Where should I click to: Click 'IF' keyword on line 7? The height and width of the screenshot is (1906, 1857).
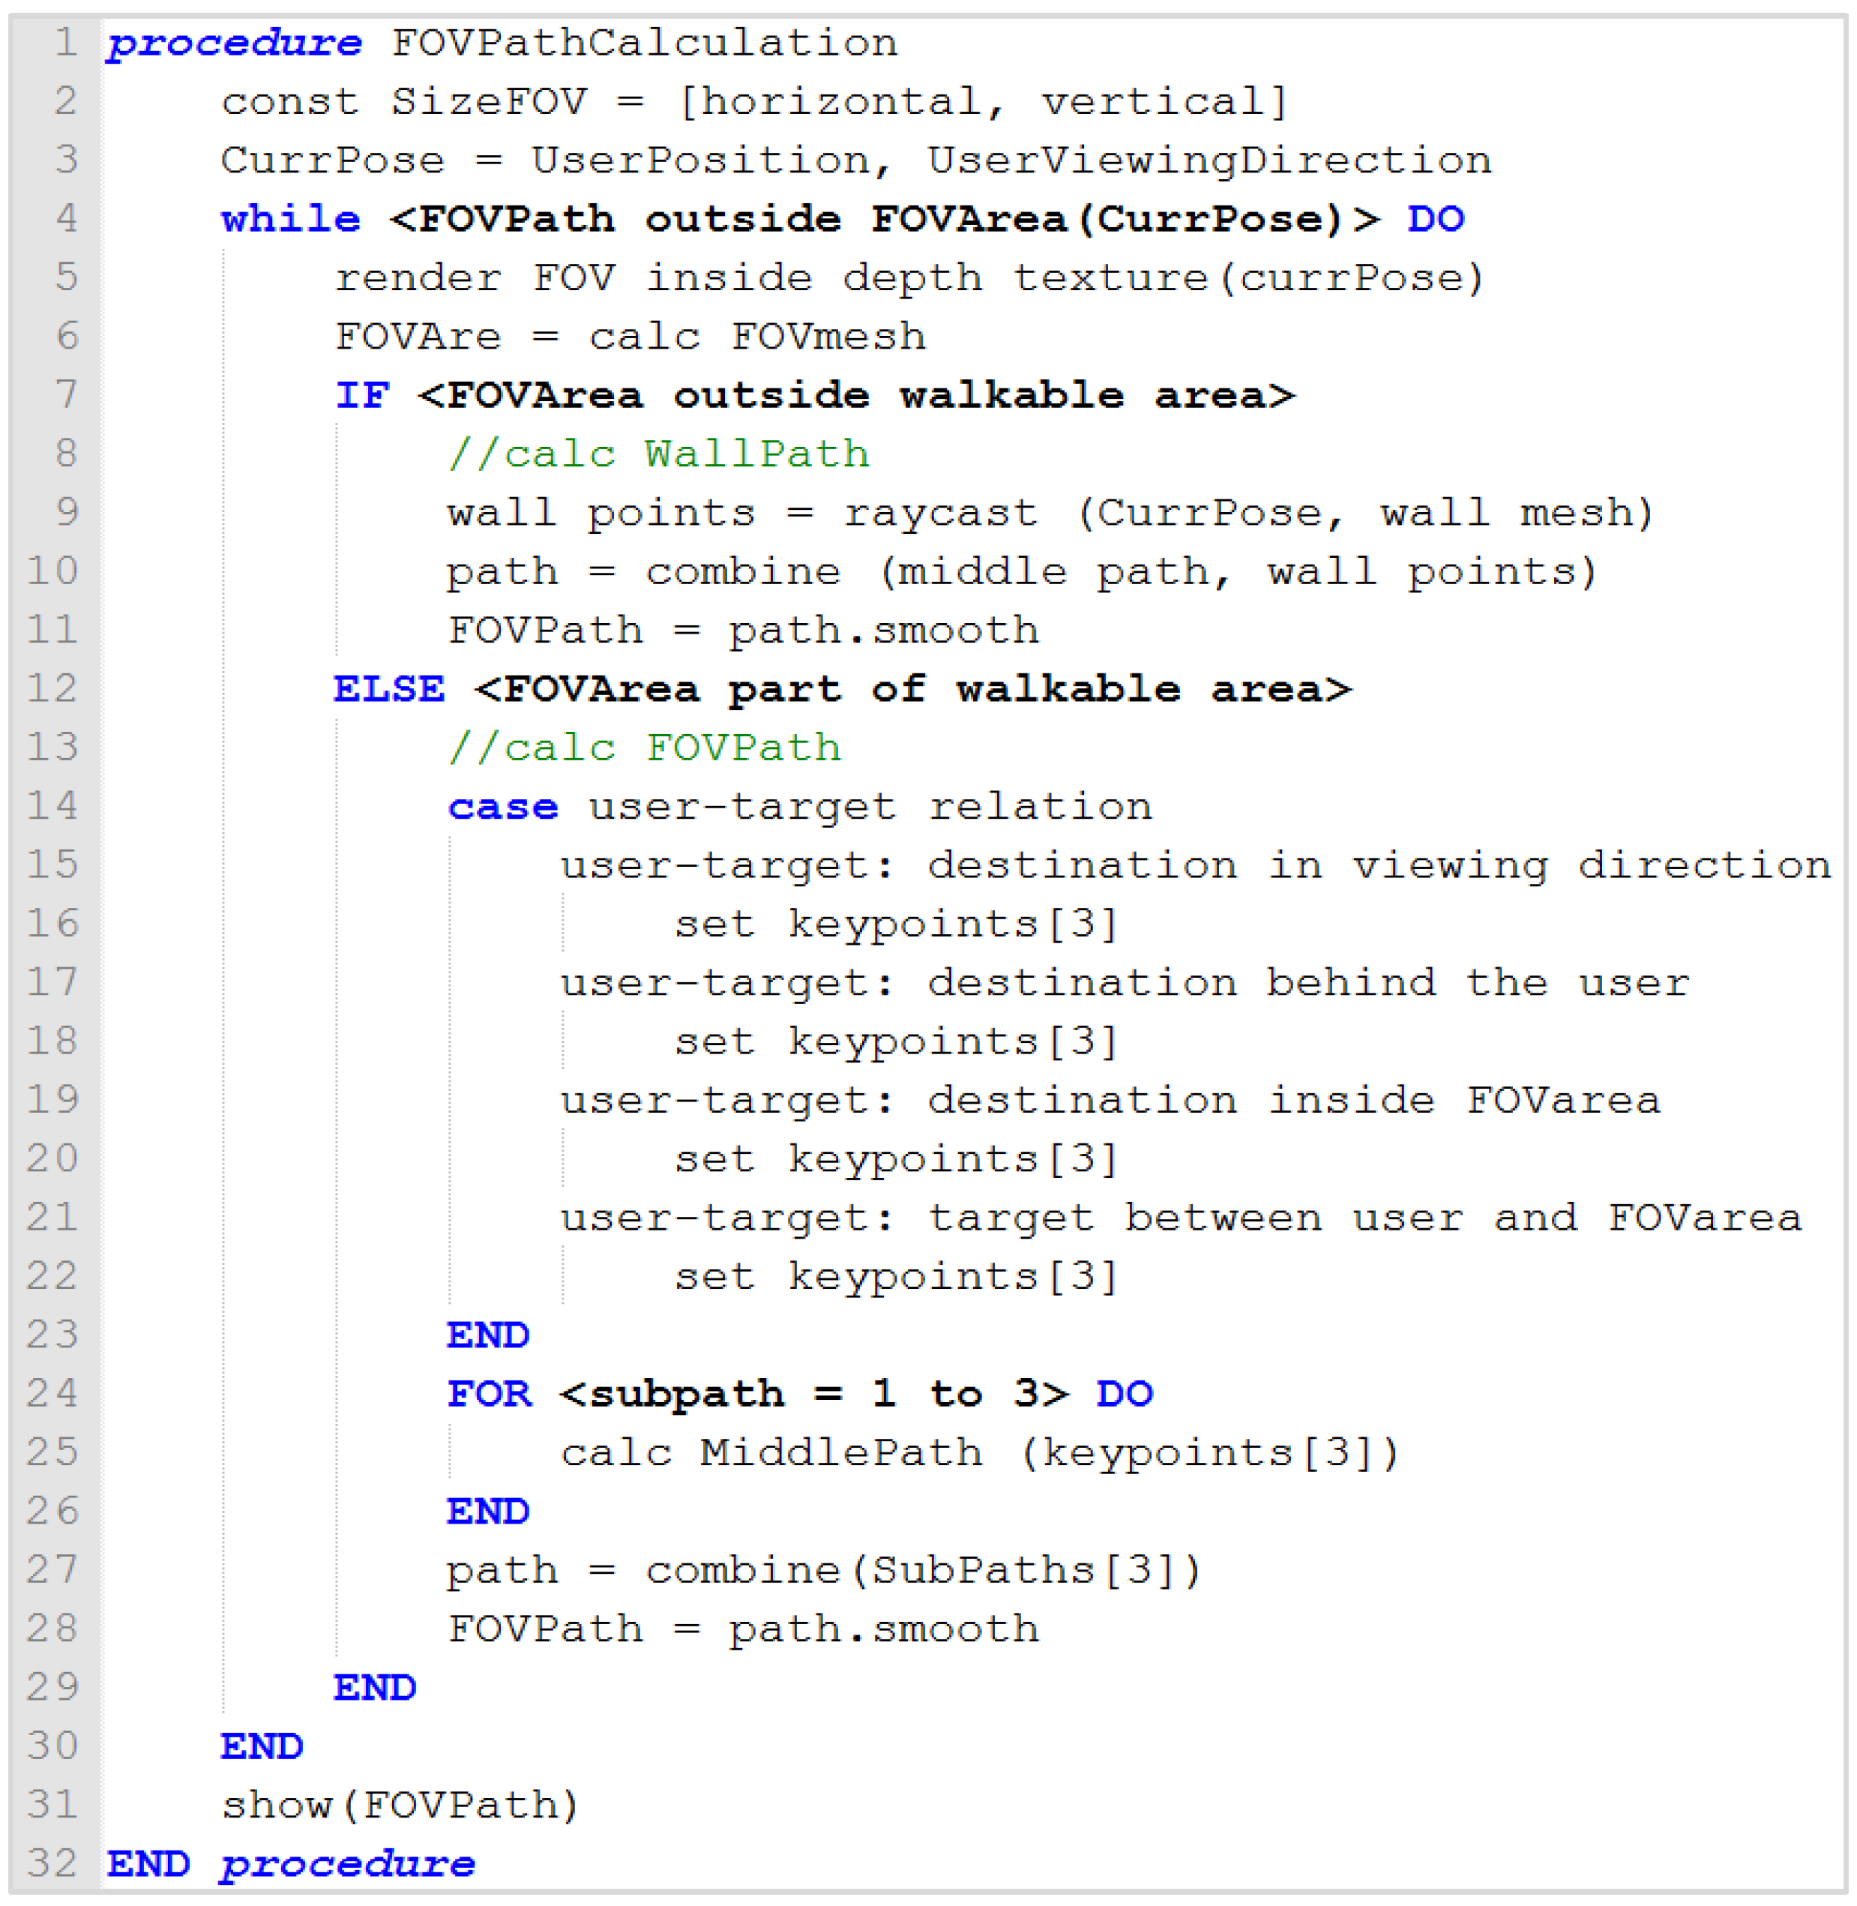click(x=362, y=396)
